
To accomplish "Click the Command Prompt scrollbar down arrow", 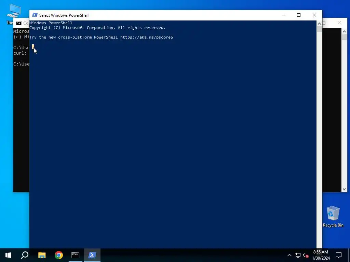I will (344, 189).
